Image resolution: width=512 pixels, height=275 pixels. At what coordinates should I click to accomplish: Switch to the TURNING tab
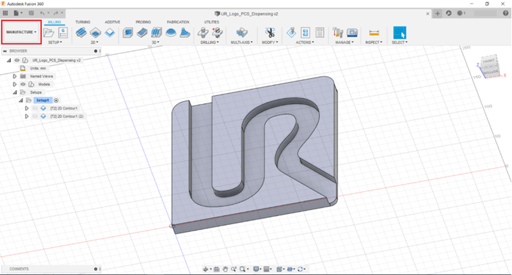[83, 22]
